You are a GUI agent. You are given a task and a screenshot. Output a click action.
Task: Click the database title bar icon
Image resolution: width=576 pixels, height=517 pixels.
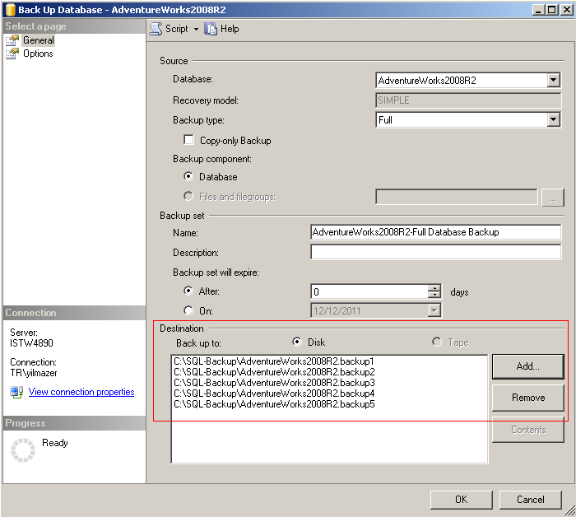(10, 10)
